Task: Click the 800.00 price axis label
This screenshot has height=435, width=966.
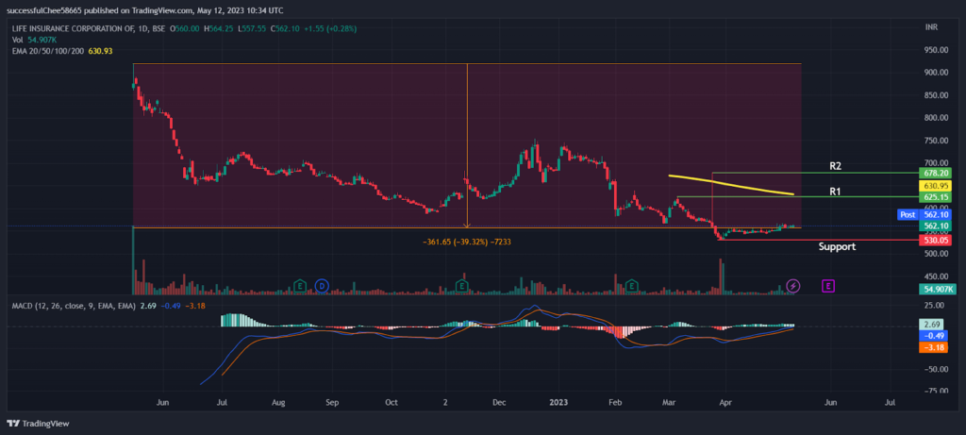Action: point(936,118)
